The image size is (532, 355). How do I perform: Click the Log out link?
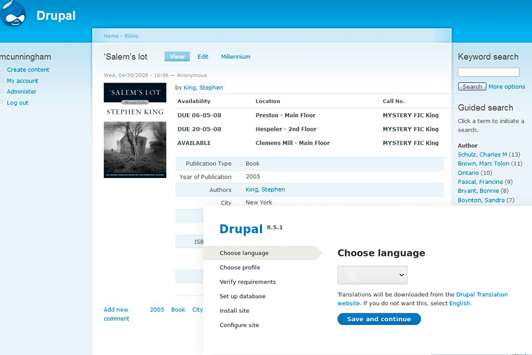(x=17, y=103)
